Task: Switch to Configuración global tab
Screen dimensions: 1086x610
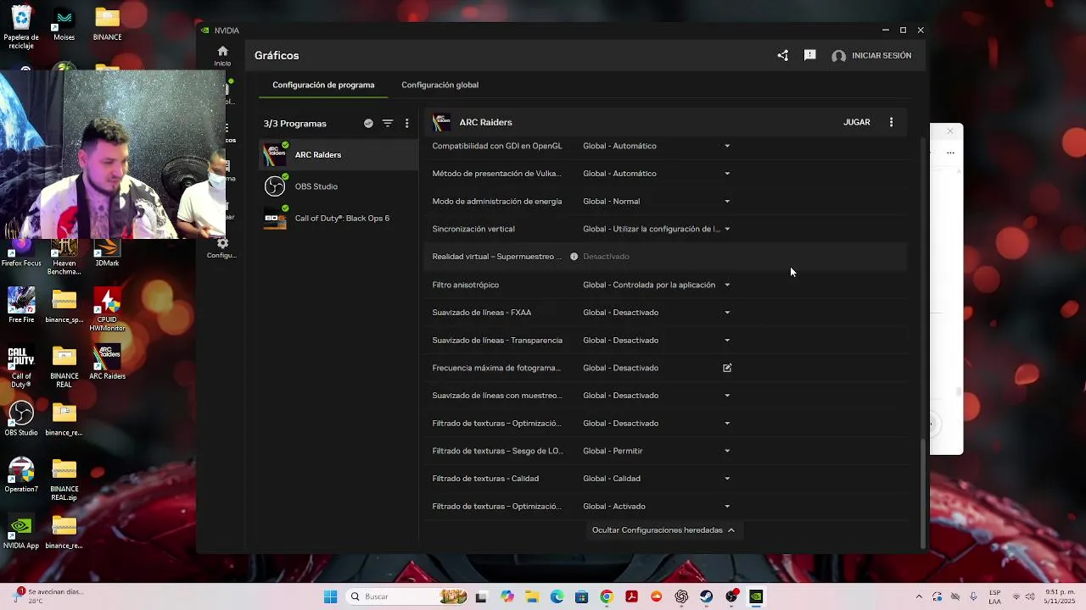Action: (439, 85)
